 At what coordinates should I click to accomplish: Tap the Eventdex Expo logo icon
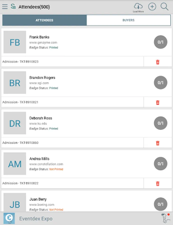coord(9,218)
